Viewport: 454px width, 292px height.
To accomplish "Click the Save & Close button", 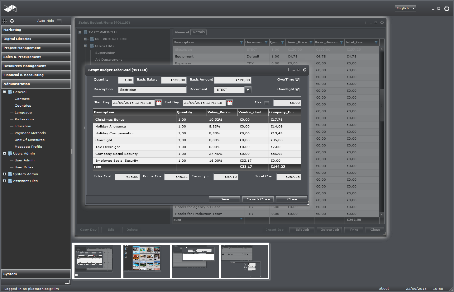I will pyautogui.click(x=258, y=199).
